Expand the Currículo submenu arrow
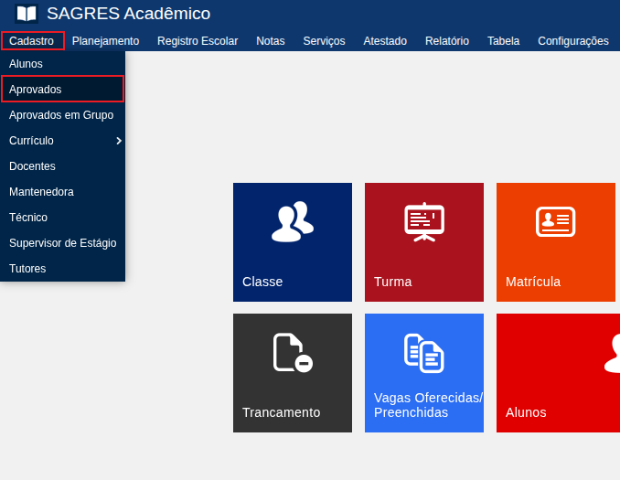 [119, 141]
